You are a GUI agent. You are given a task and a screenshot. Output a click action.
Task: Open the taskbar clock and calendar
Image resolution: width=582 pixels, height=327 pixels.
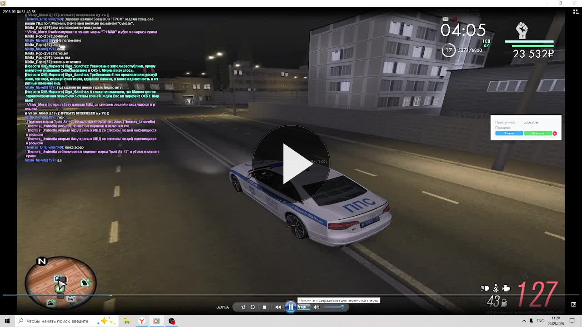[556, 321]
